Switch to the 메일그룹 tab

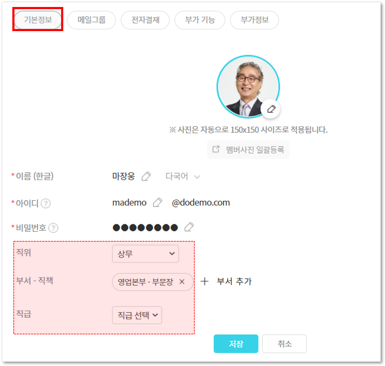tap(91, 20)
